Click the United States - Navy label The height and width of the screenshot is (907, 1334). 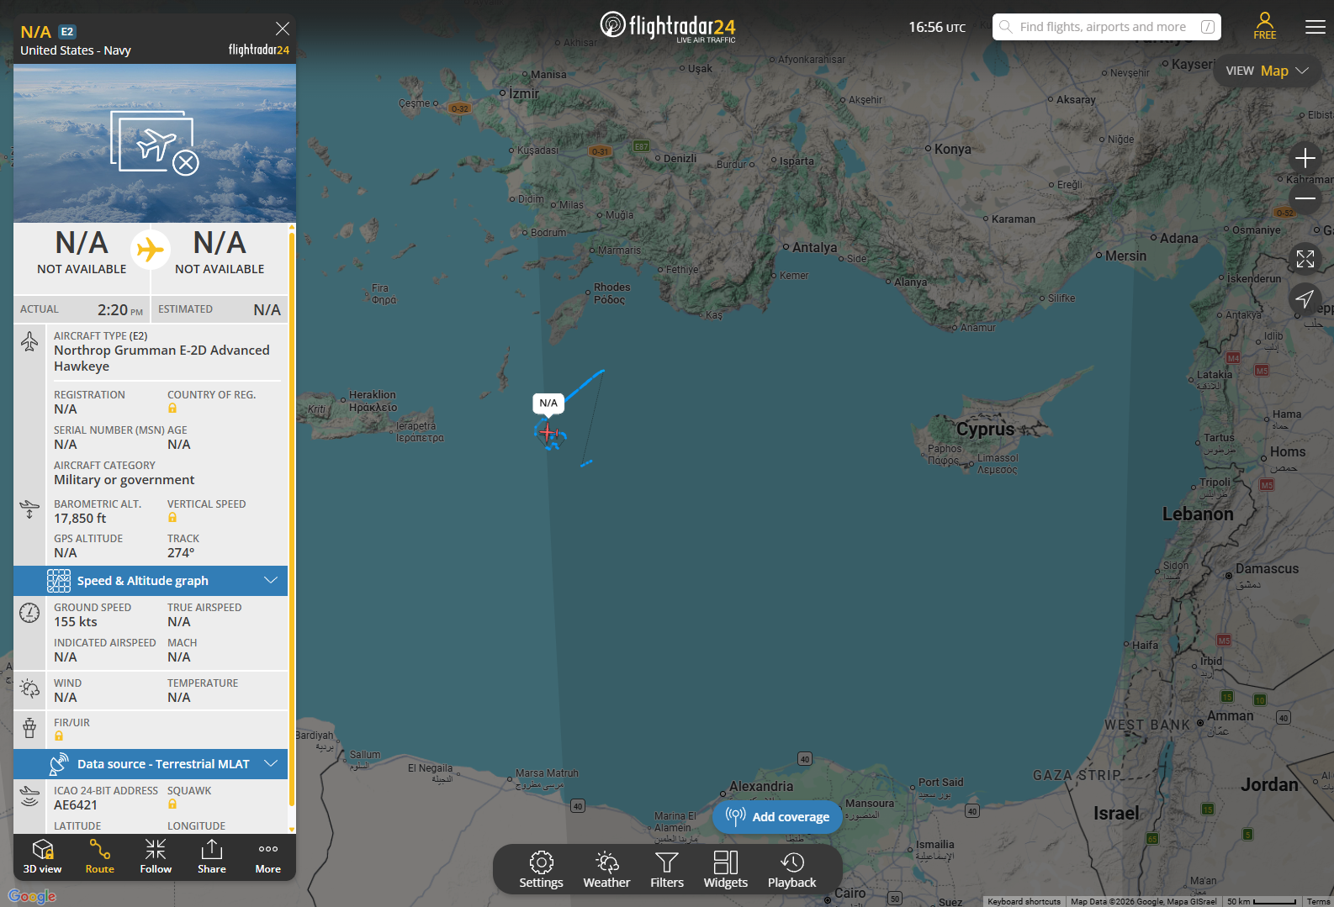(x=76, y=50)
